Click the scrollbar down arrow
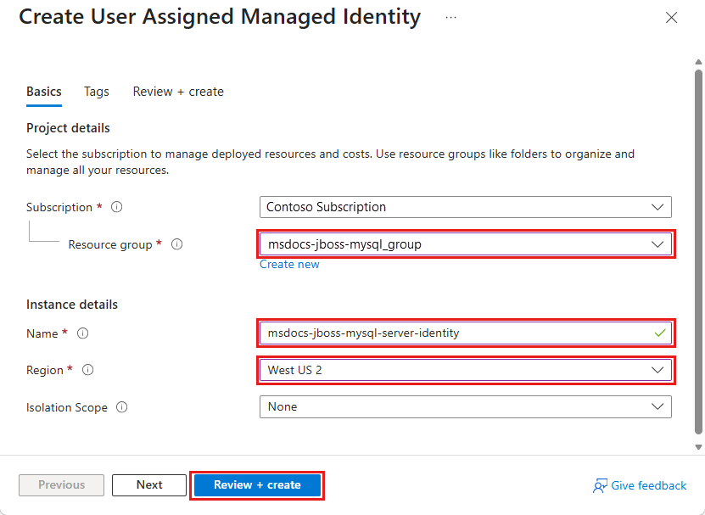Screen dimensions: 705x515 click(698, 446)
